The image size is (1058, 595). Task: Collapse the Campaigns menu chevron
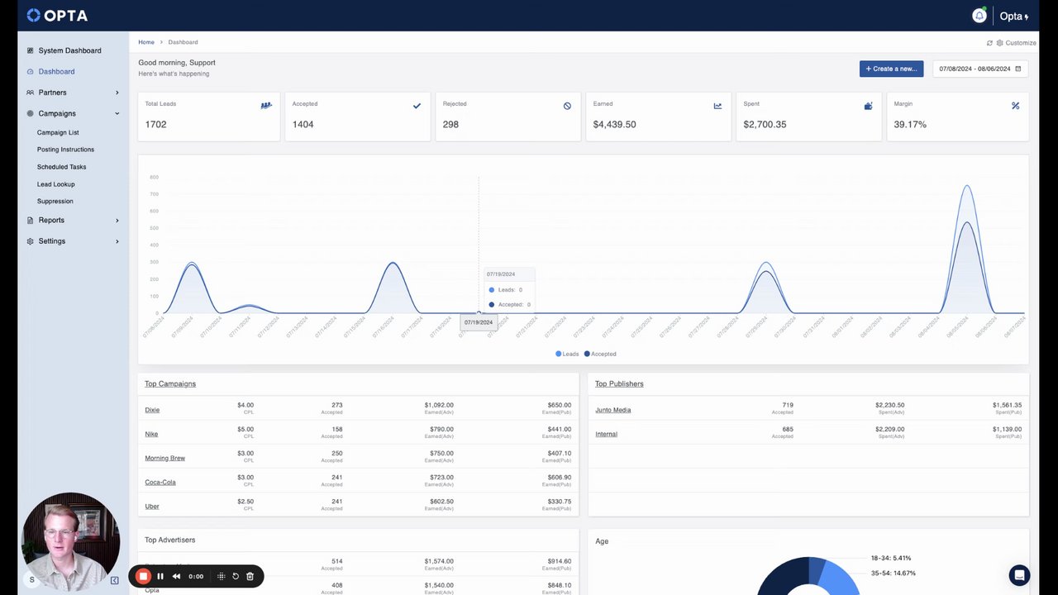click(x=117, y=113)
